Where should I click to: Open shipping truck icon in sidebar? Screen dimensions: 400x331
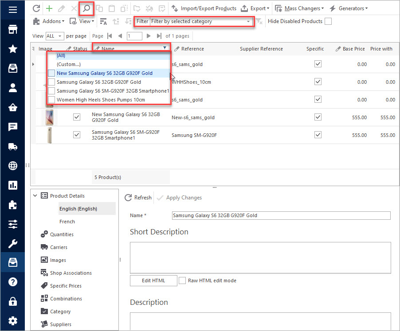click(13, 146)
